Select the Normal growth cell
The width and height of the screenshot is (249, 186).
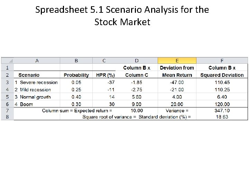35,97
